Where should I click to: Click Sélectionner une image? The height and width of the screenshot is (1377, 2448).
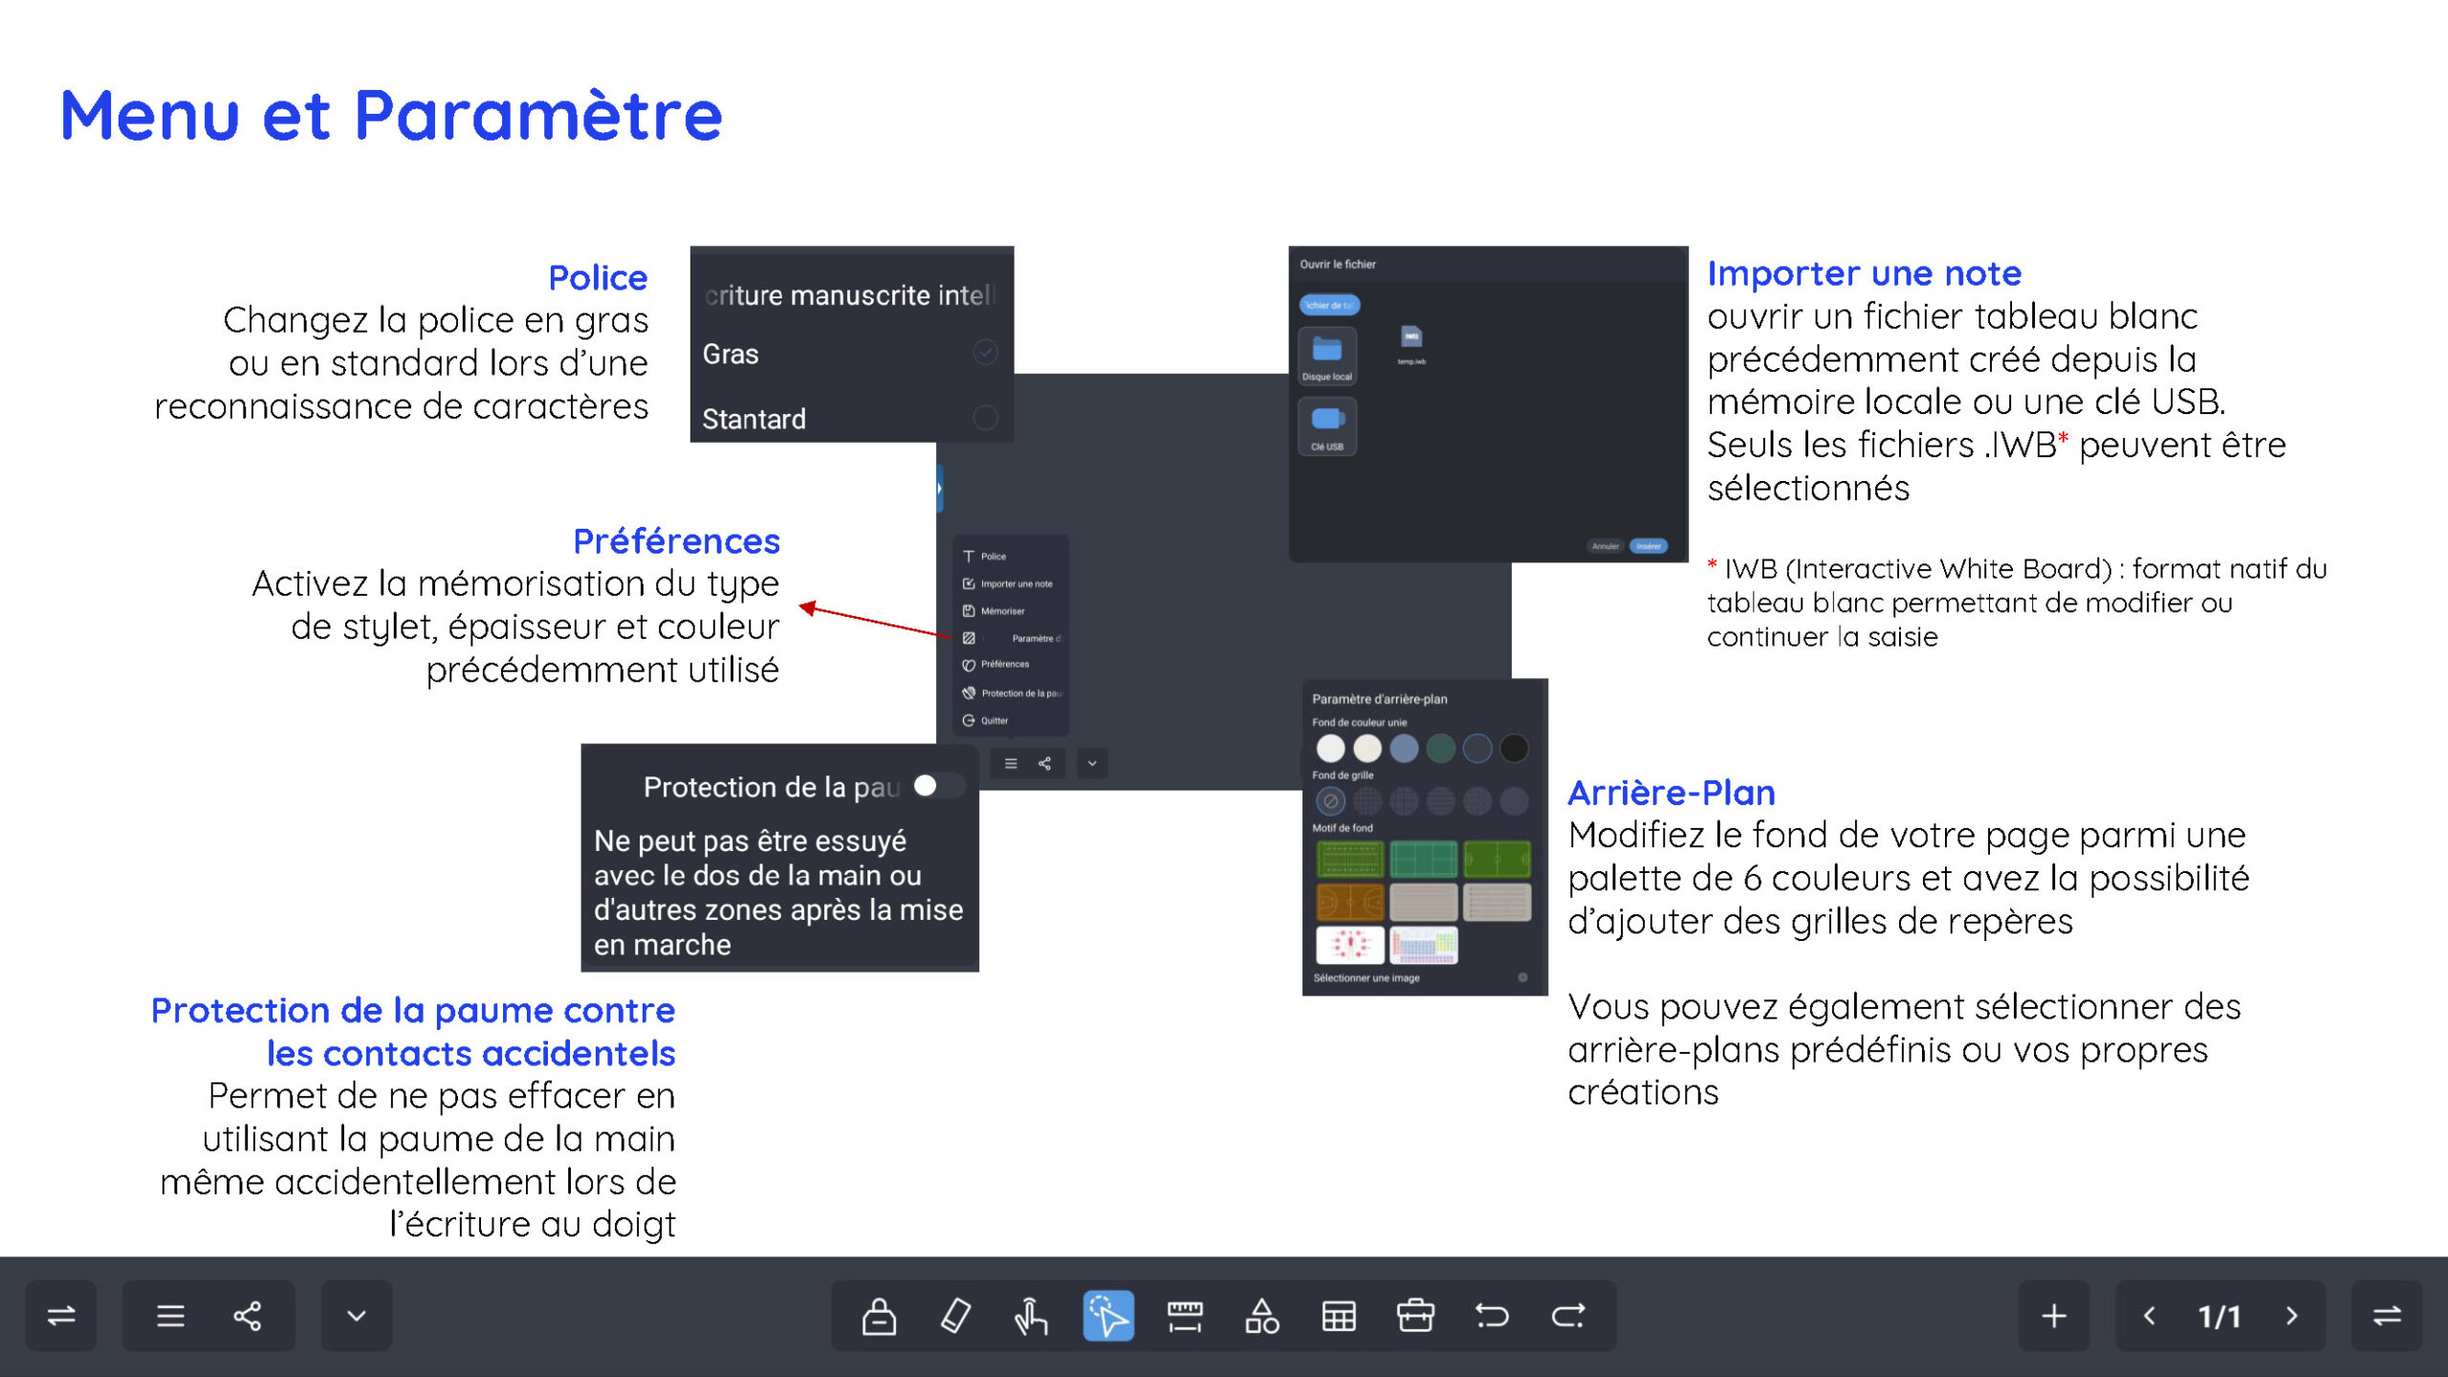(x=1366, y=977)
